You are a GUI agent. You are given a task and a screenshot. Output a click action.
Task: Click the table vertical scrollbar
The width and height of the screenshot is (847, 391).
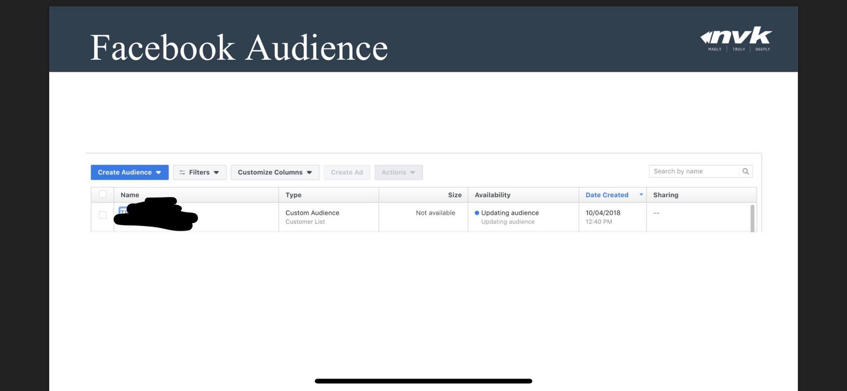752,218
